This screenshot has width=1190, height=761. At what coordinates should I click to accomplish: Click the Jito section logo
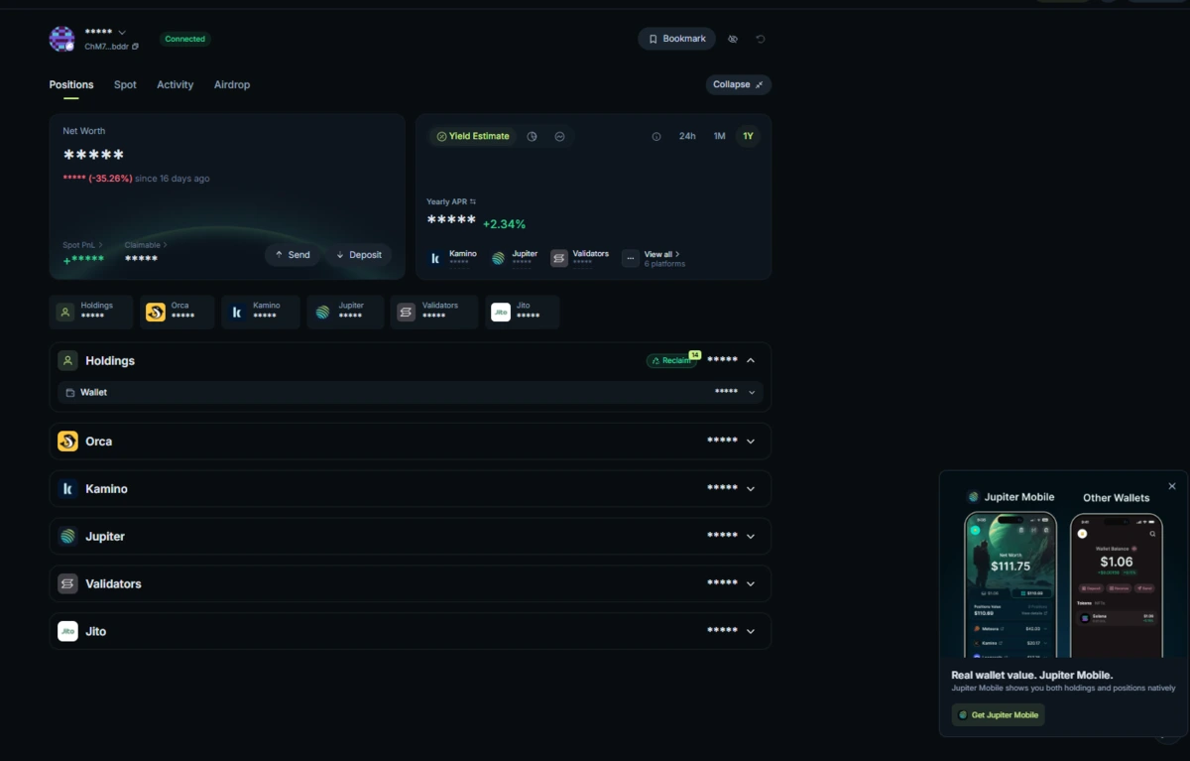click(x=67, y=631)
